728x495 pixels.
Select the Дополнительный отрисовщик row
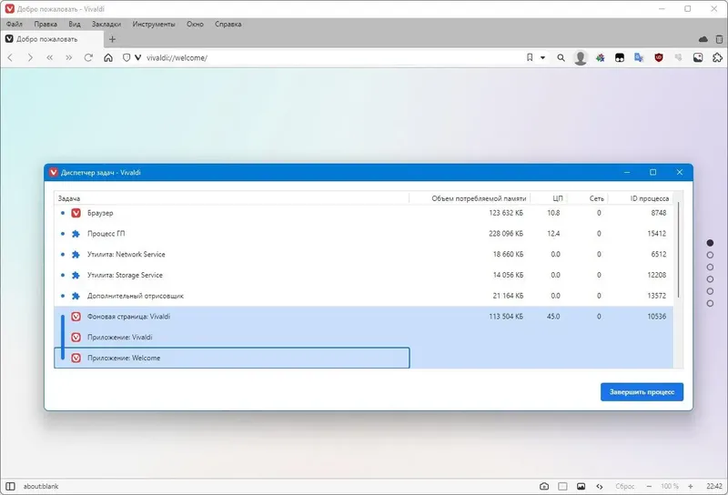pyautogui.click(x=363, y=296)
